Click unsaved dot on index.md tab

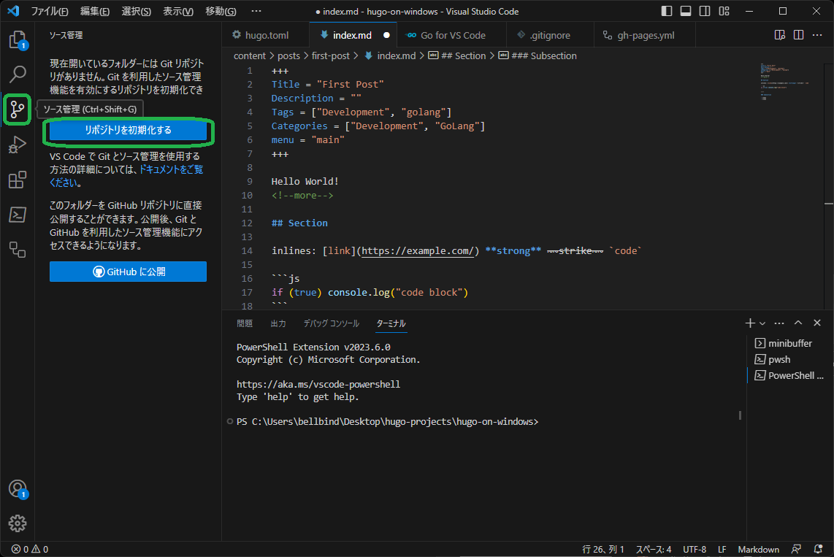[386, 35]
